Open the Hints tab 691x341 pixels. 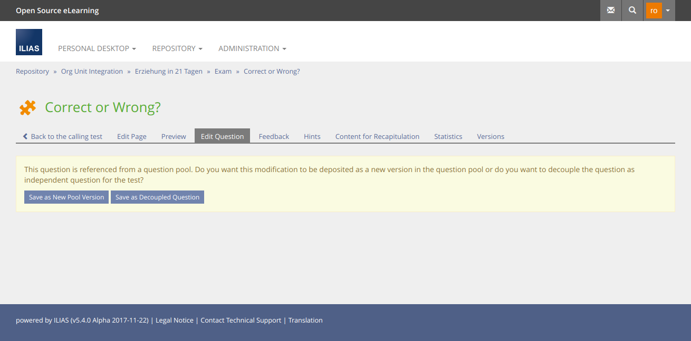coord(312,136)
